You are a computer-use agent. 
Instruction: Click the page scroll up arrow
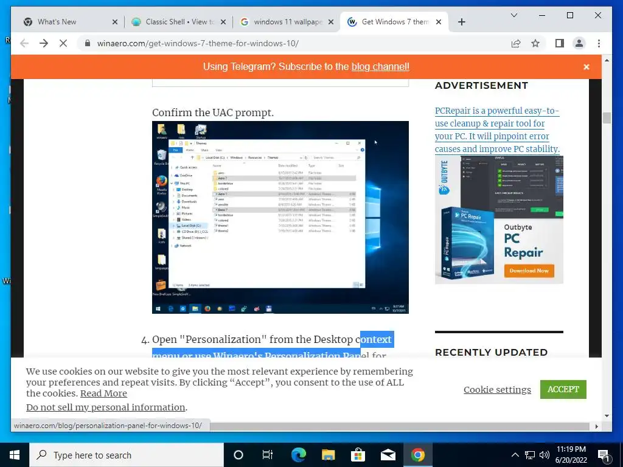(x=607, y=60)
